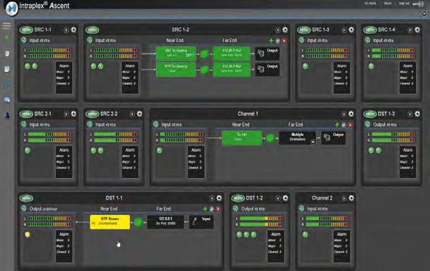Select the 127.0.0.1 far end block

click(x=166, y=222)
